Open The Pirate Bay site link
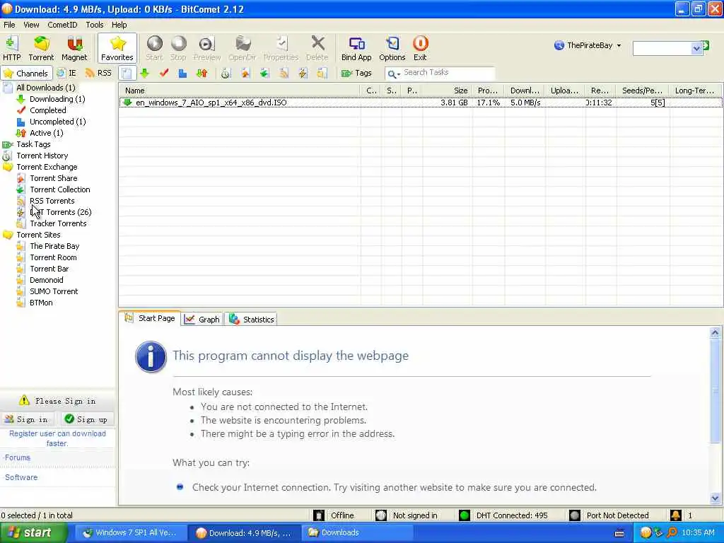 pyautogui.click(x=54, y=246)
